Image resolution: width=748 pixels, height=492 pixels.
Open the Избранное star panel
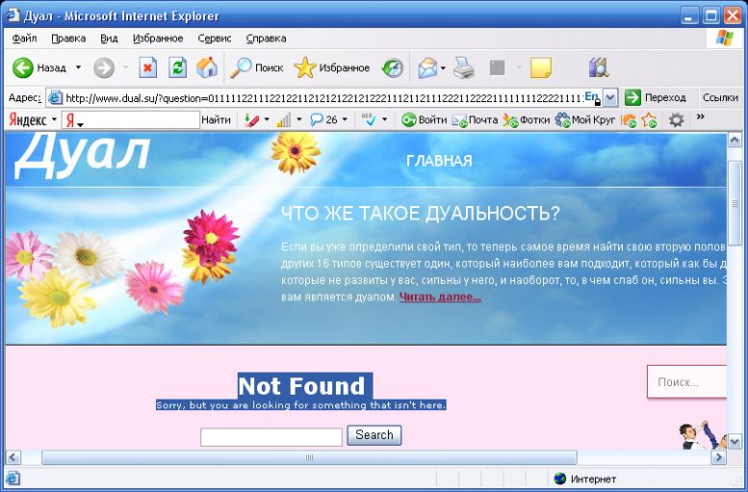pos(332,68)
